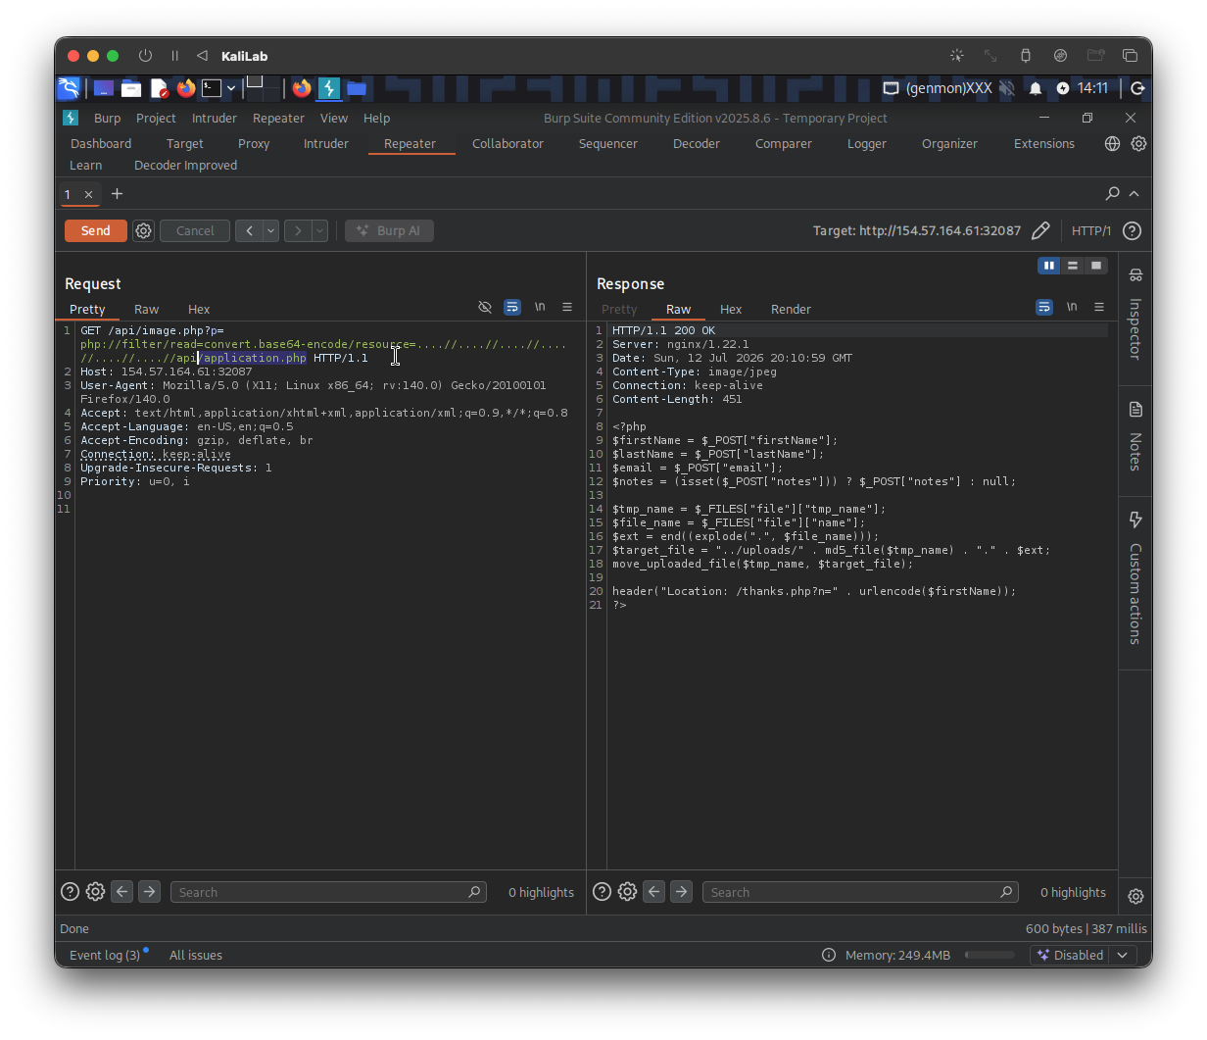Viewport: 1207px width, 1040px height.
Task: Open Burp settings gear at top right
Action: click(x=1138, y=143)
